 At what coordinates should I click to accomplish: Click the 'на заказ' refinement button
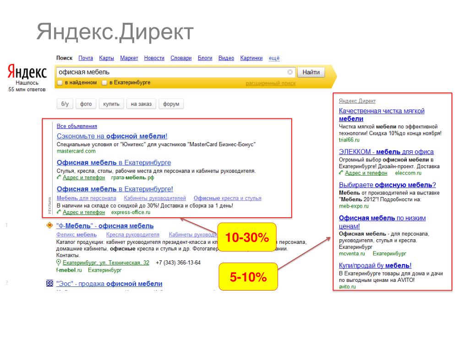(x=141, y=104)
